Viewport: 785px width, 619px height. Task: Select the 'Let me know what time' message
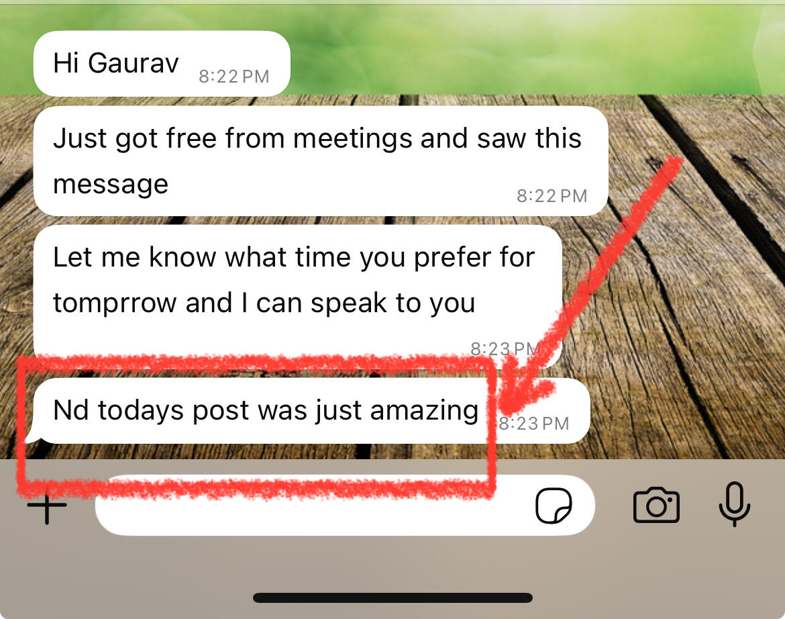298,297
